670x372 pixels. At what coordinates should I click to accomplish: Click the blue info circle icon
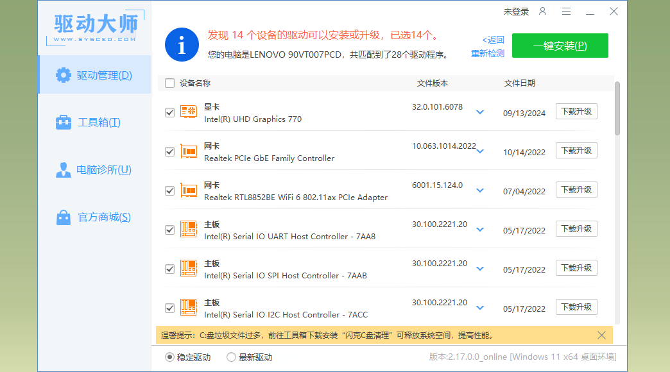click(x=182, y=45)
